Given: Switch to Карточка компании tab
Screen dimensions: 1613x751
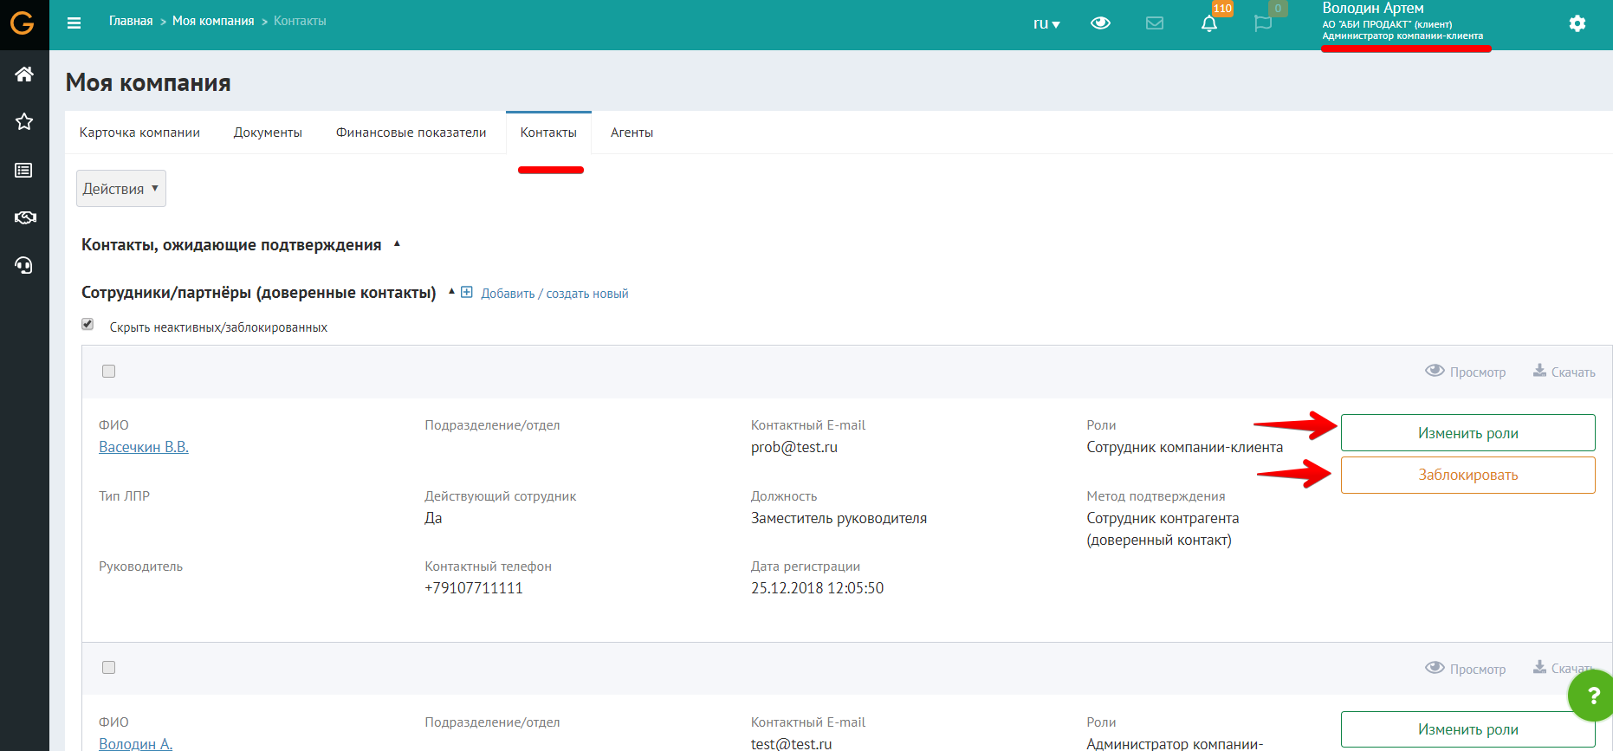Looking at the screenshot, I should tap(139, 133).
